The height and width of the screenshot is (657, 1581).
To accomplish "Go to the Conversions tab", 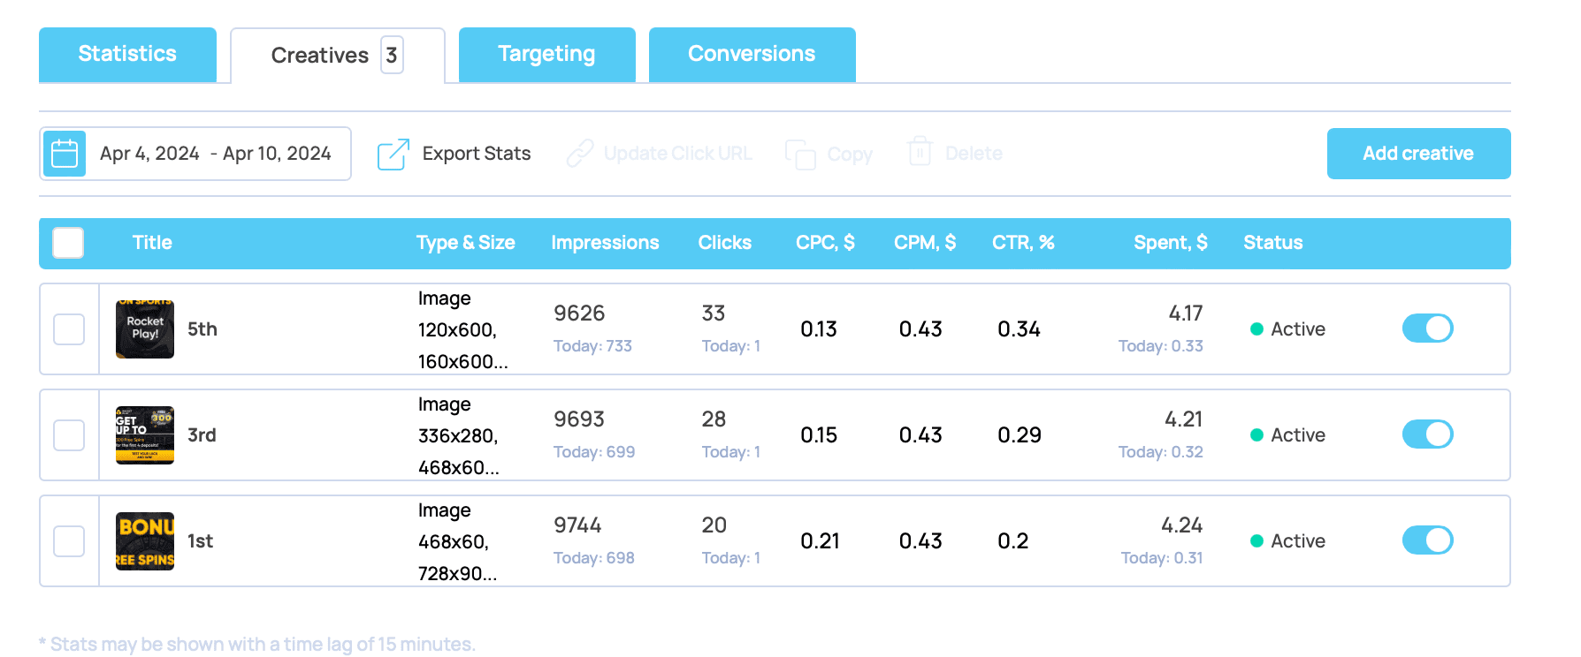I will 752,54.
